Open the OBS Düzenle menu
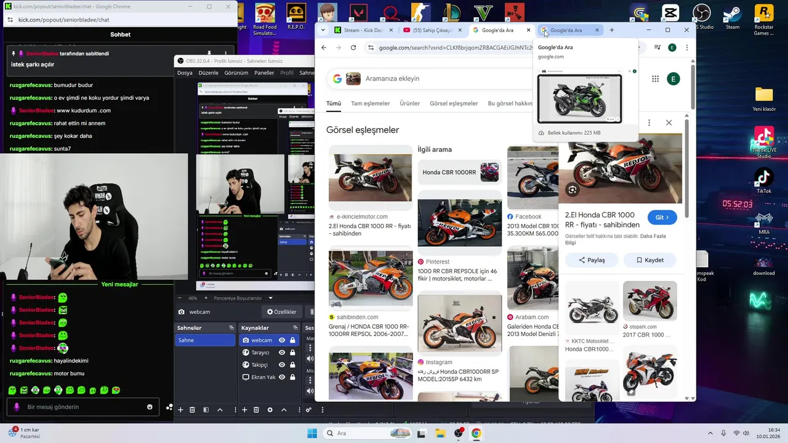The height and width of the screenshot is (443, 788). tap(208, 73)
